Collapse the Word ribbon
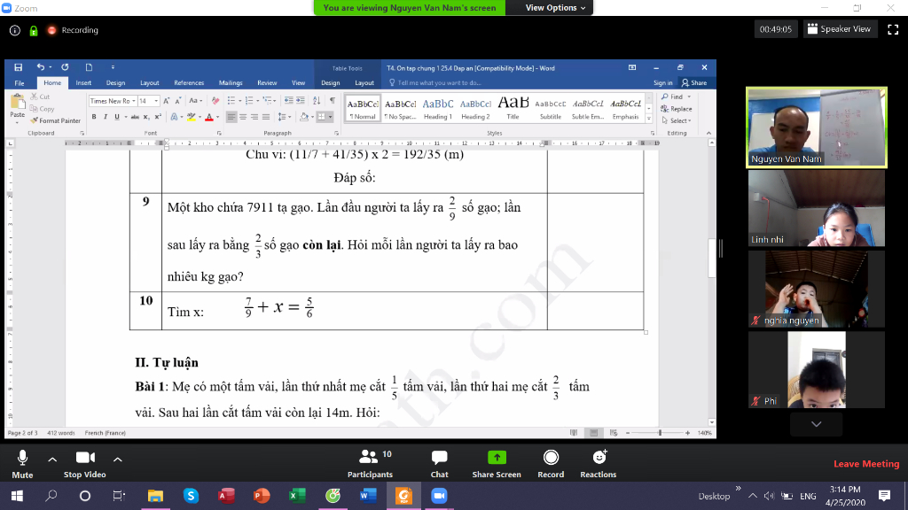908x510 pixels. pyautogui.click(x=708, y=133)
